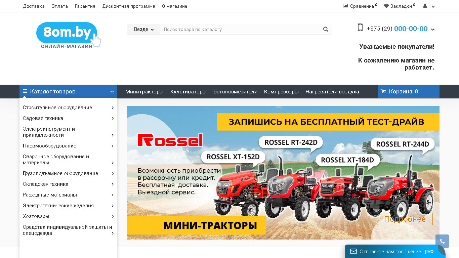Expand Электротехнические изделия submenu arrow
The height and width of the screenshot is (258, 459).
pyautogui.click(x=113, y=206)
